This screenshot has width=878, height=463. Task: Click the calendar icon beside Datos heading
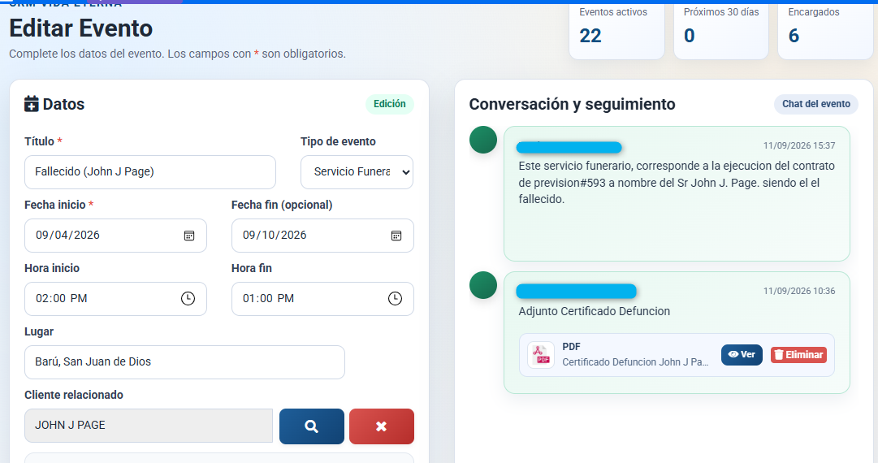coord(32,104)
